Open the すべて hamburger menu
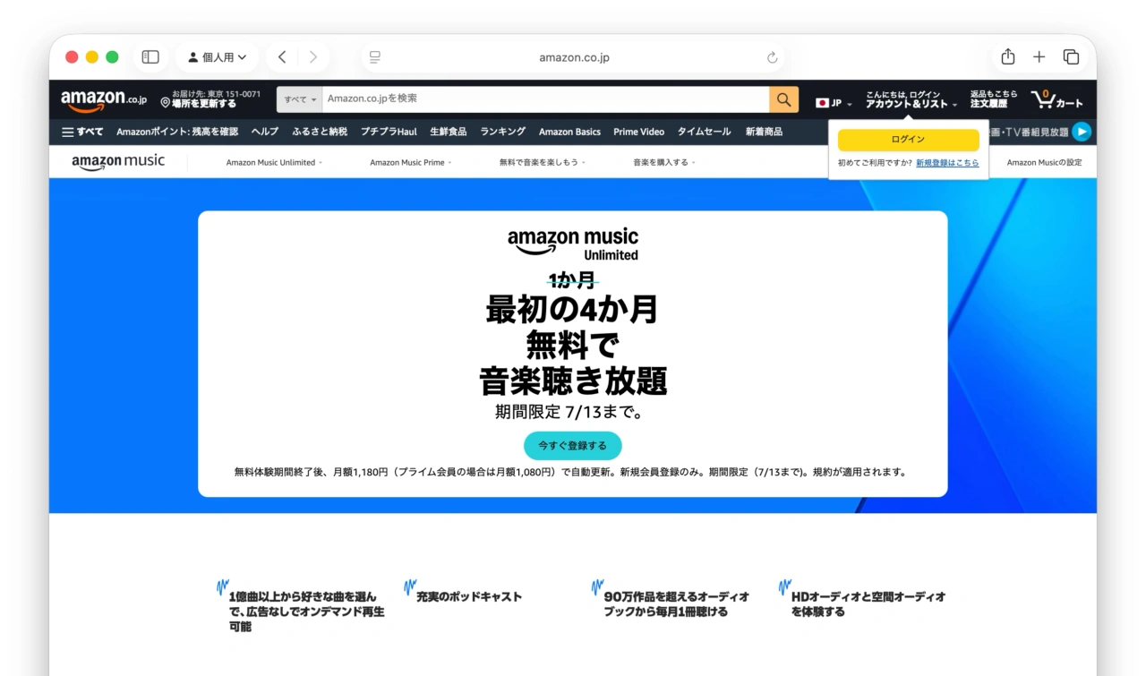Screen dimensions: 1146x676 point(82,132)
